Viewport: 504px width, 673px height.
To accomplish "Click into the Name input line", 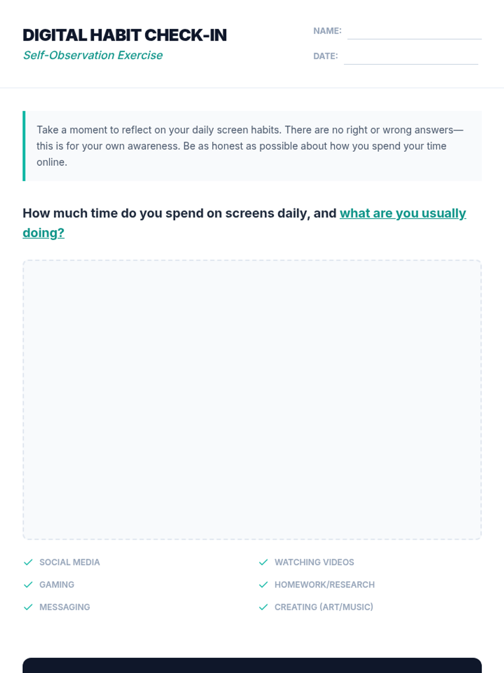I will [414, 32].
